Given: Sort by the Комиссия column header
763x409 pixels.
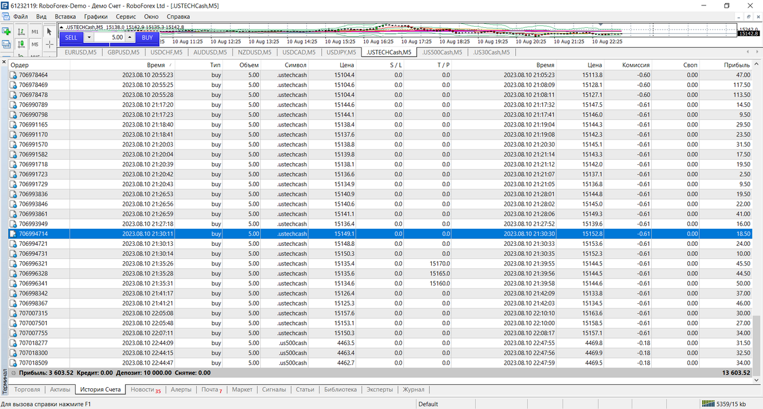Looking at the screenshot, I should point(636,65).
